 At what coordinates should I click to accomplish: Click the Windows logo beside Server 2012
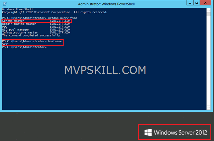click(x=147, y=132)
